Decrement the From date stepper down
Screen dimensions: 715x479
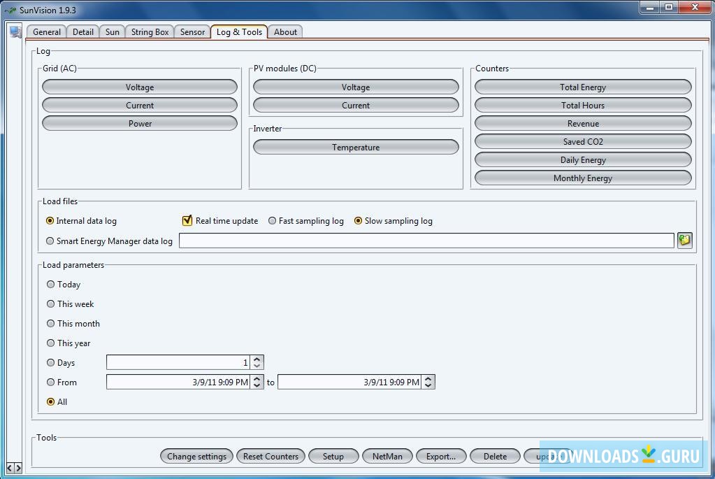257,385
